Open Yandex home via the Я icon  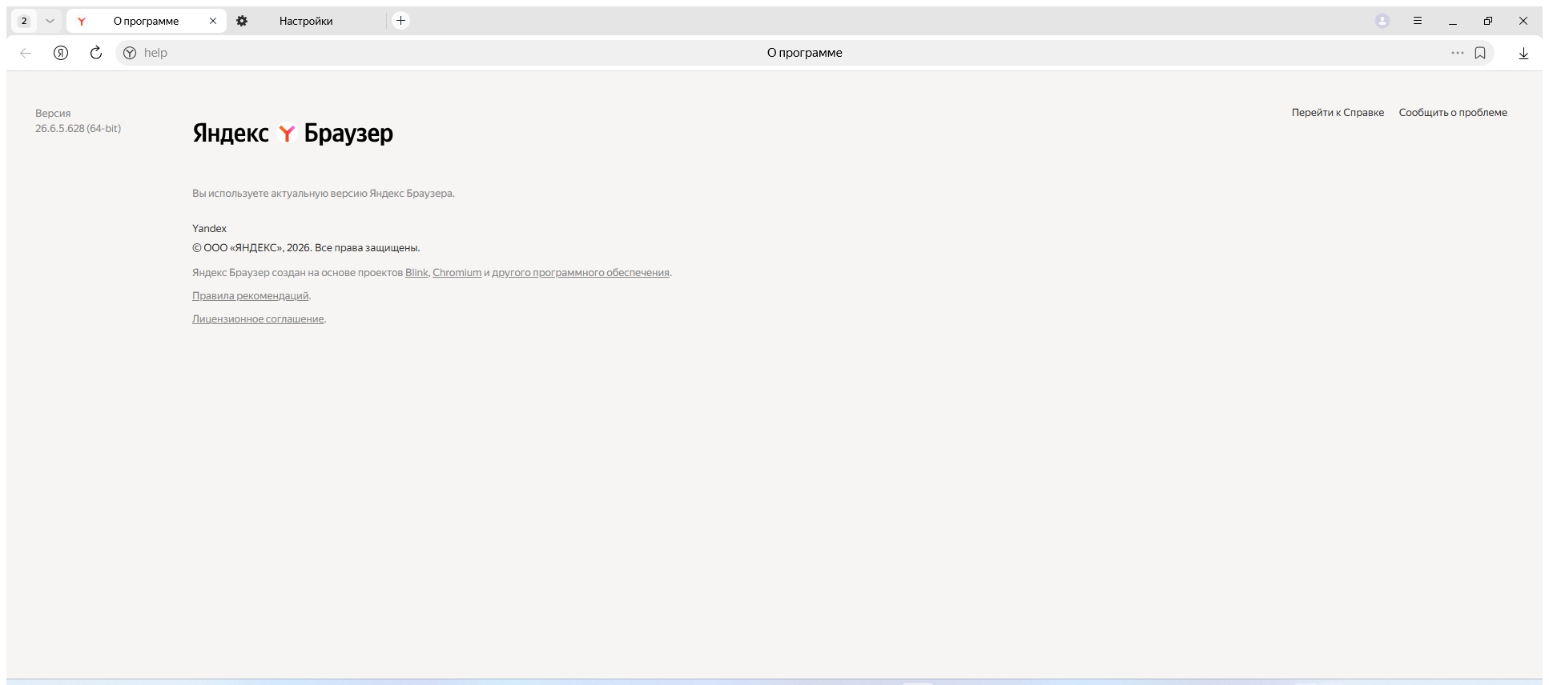[61, 53]
